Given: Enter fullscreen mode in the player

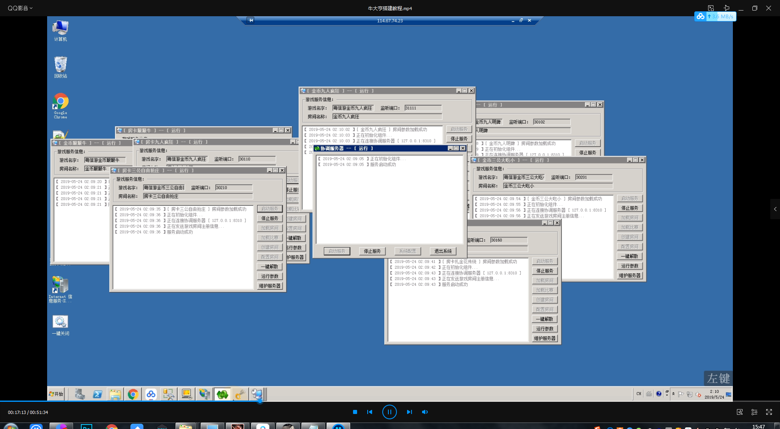Looking at the screenshot, I should pos(769,412).
